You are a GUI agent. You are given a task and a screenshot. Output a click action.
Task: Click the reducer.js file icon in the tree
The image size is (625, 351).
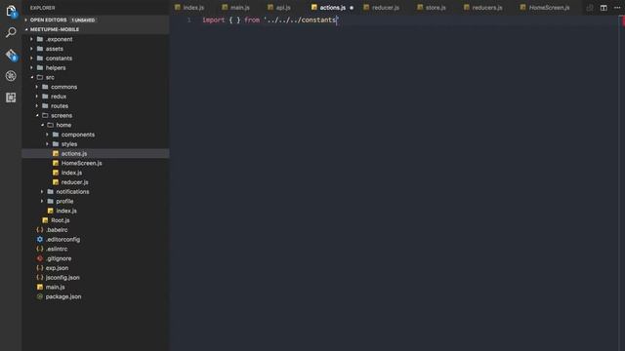pos(56,182)
